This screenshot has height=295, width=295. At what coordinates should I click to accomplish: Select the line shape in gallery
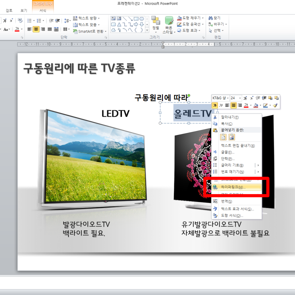[x=125, y=18]
